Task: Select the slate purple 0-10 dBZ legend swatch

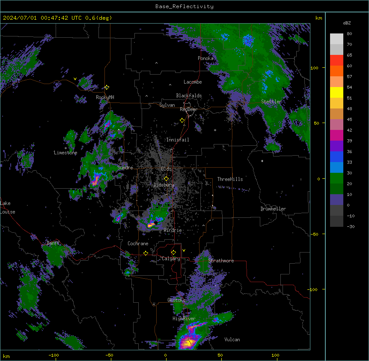Action: 336,200
